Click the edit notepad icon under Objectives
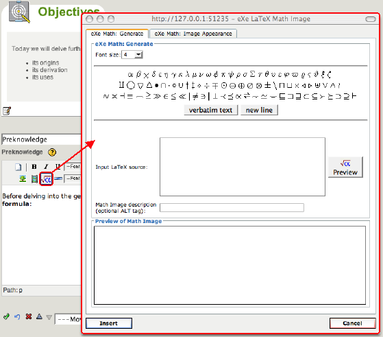 pos(7,111)
